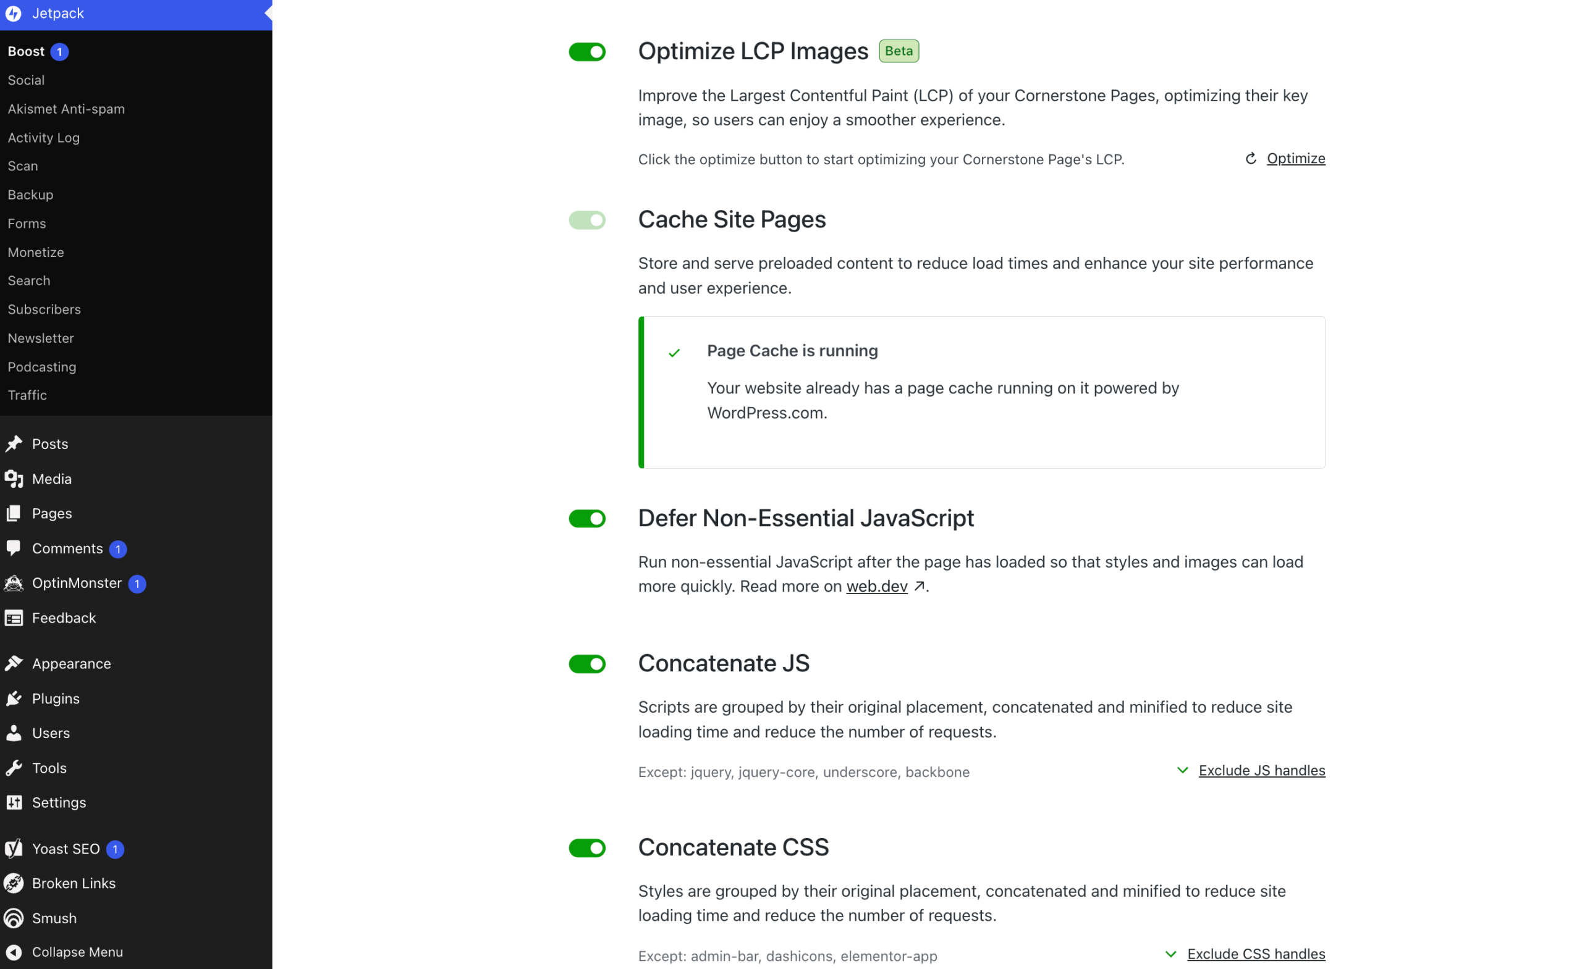
Task: Switch off Concatenate CSS toggle
Action: tap(587, 848)
